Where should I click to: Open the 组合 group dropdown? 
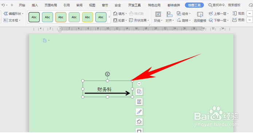(184, 14)
